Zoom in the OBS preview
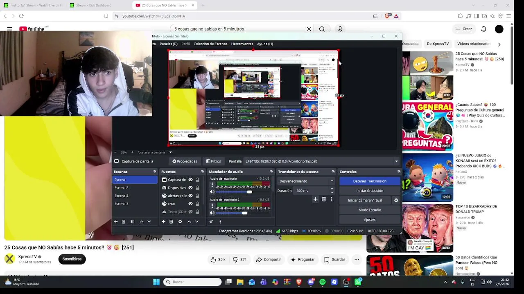524x294 pixels. (132, 152)
